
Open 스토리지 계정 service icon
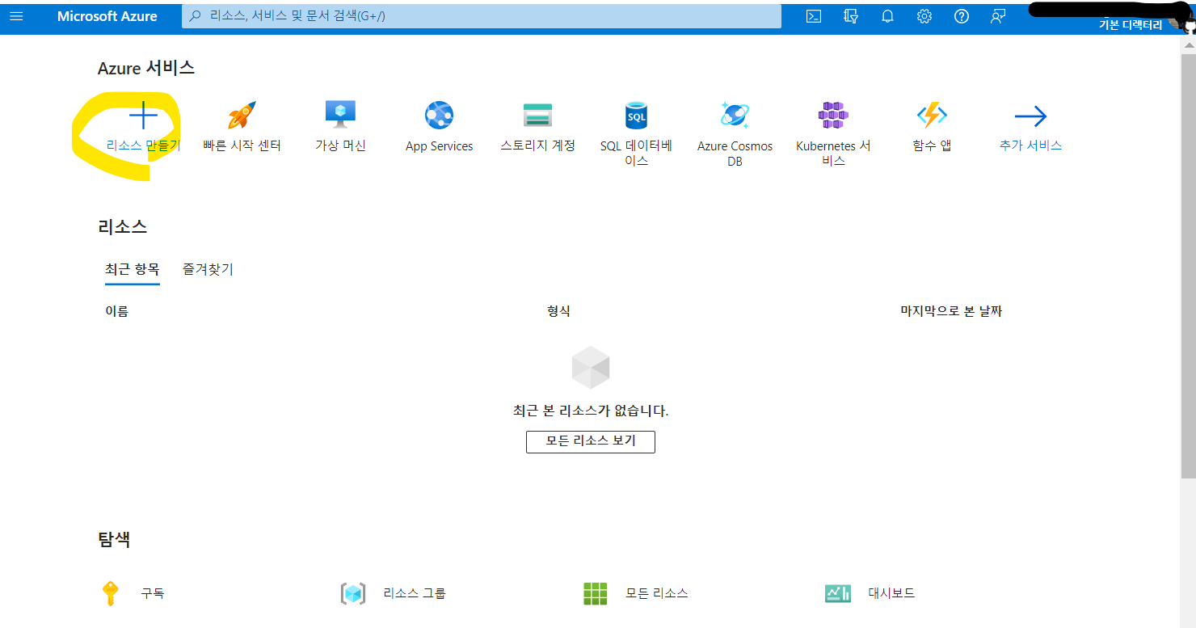[x=537, y=116]
